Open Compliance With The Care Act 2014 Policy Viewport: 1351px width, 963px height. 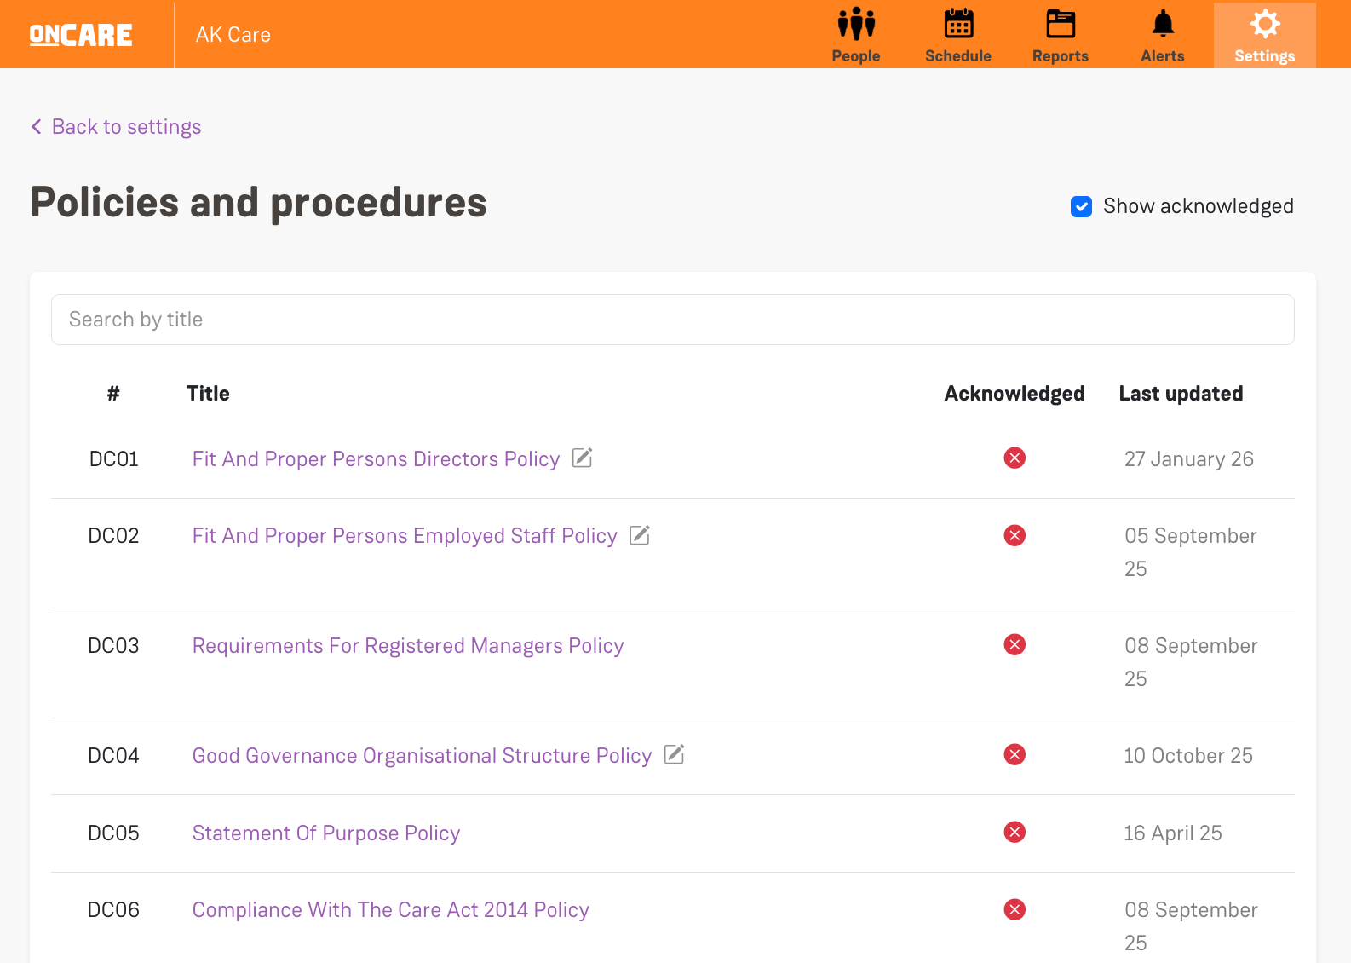click(390, 910)
